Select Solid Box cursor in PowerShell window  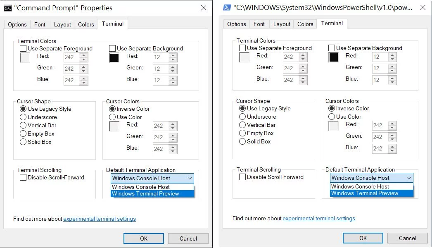(242, 141)
